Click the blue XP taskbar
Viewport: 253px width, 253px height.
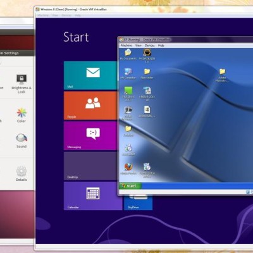tap(197, 186)
